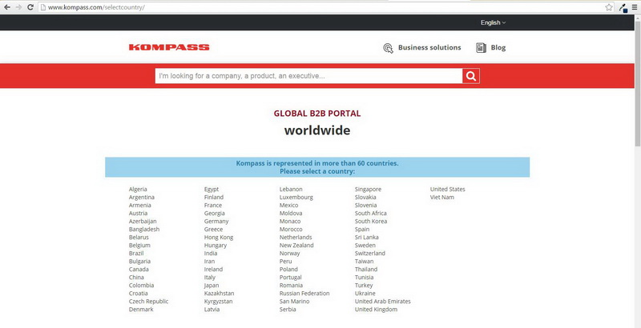Pick Belgium
Screen dimensions: 641x328
coord(139,246)
